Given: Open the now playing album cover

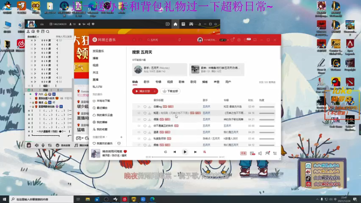Looking at the screenshot, I should pos(96,153).
